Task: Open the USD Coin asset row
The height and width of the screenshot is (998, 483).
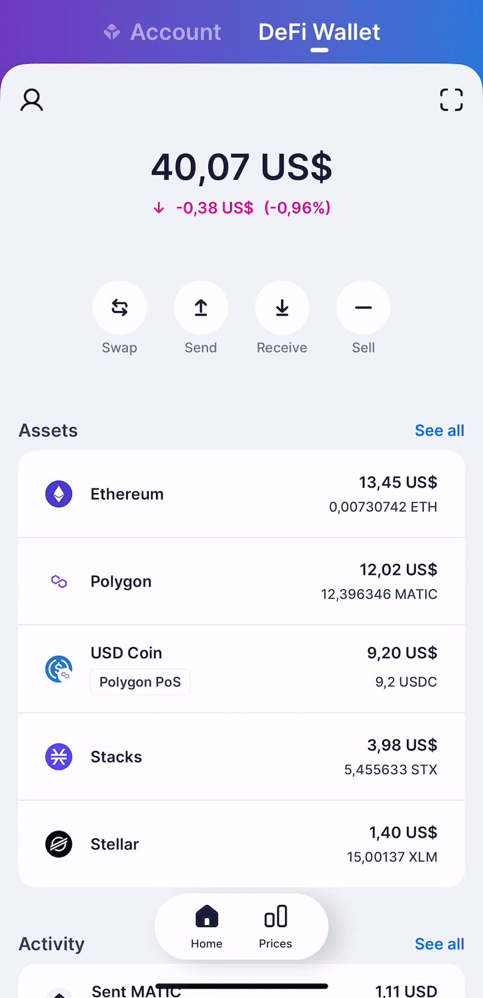Action: pyautogui.click(x=241, y=668)
